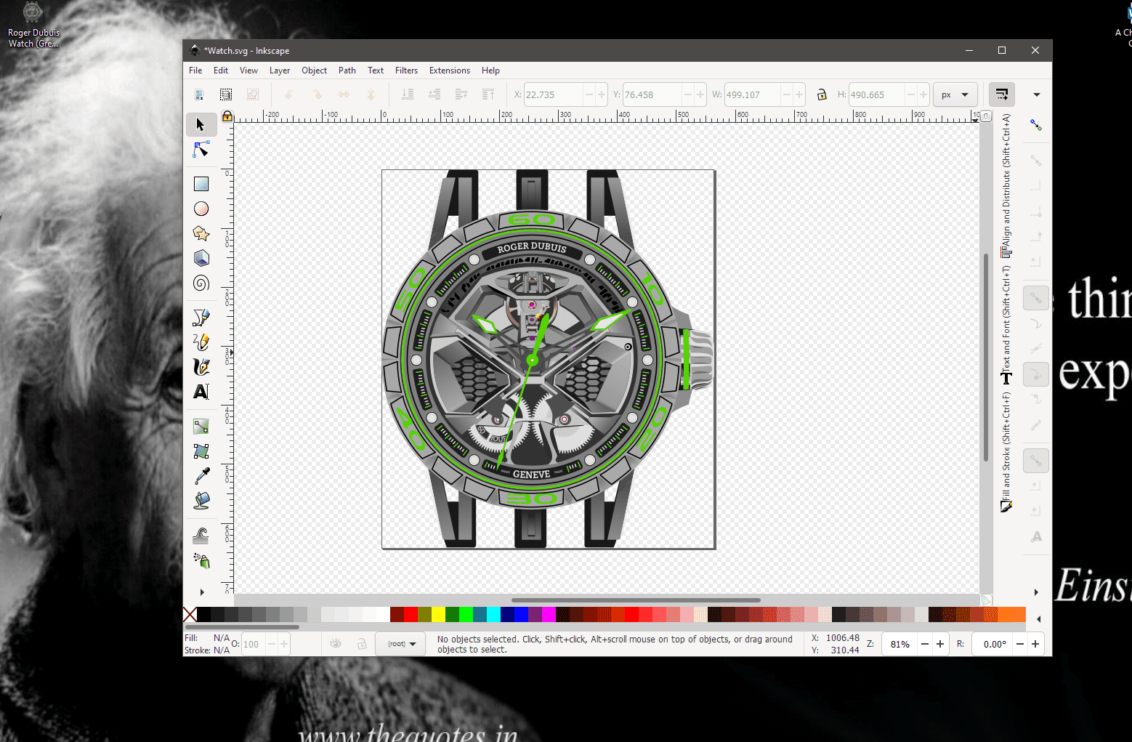Decrease Y position with minus
The width and height of the screenshot is (1132, 742).
[x=687, y=94]
